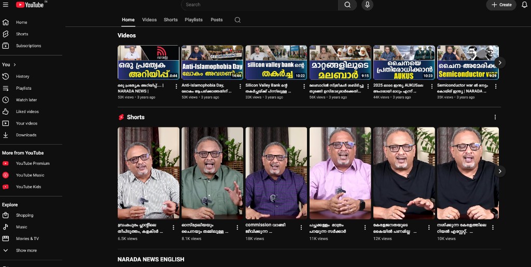
Task: Open the Videos section heading
Action: click(x=127, y=36)
